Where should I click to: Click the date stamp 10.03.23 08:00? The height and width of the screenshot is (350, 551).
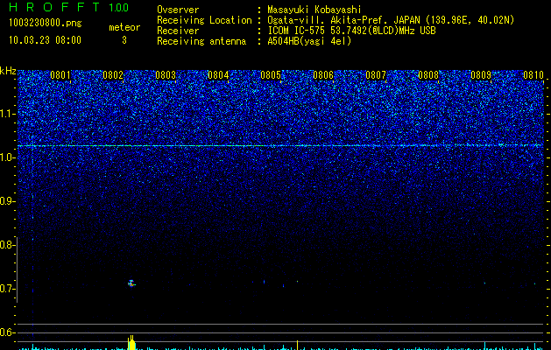45,40
